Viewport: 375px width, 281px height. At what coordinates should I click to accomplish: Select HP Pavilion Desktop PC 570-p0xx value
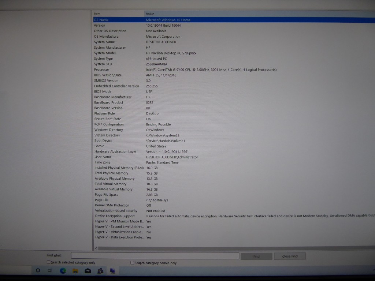pos(171,53)
